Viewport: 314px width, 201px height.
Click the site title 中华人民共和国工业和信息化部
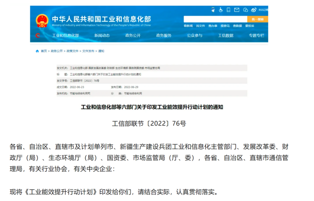click(102, 19)
